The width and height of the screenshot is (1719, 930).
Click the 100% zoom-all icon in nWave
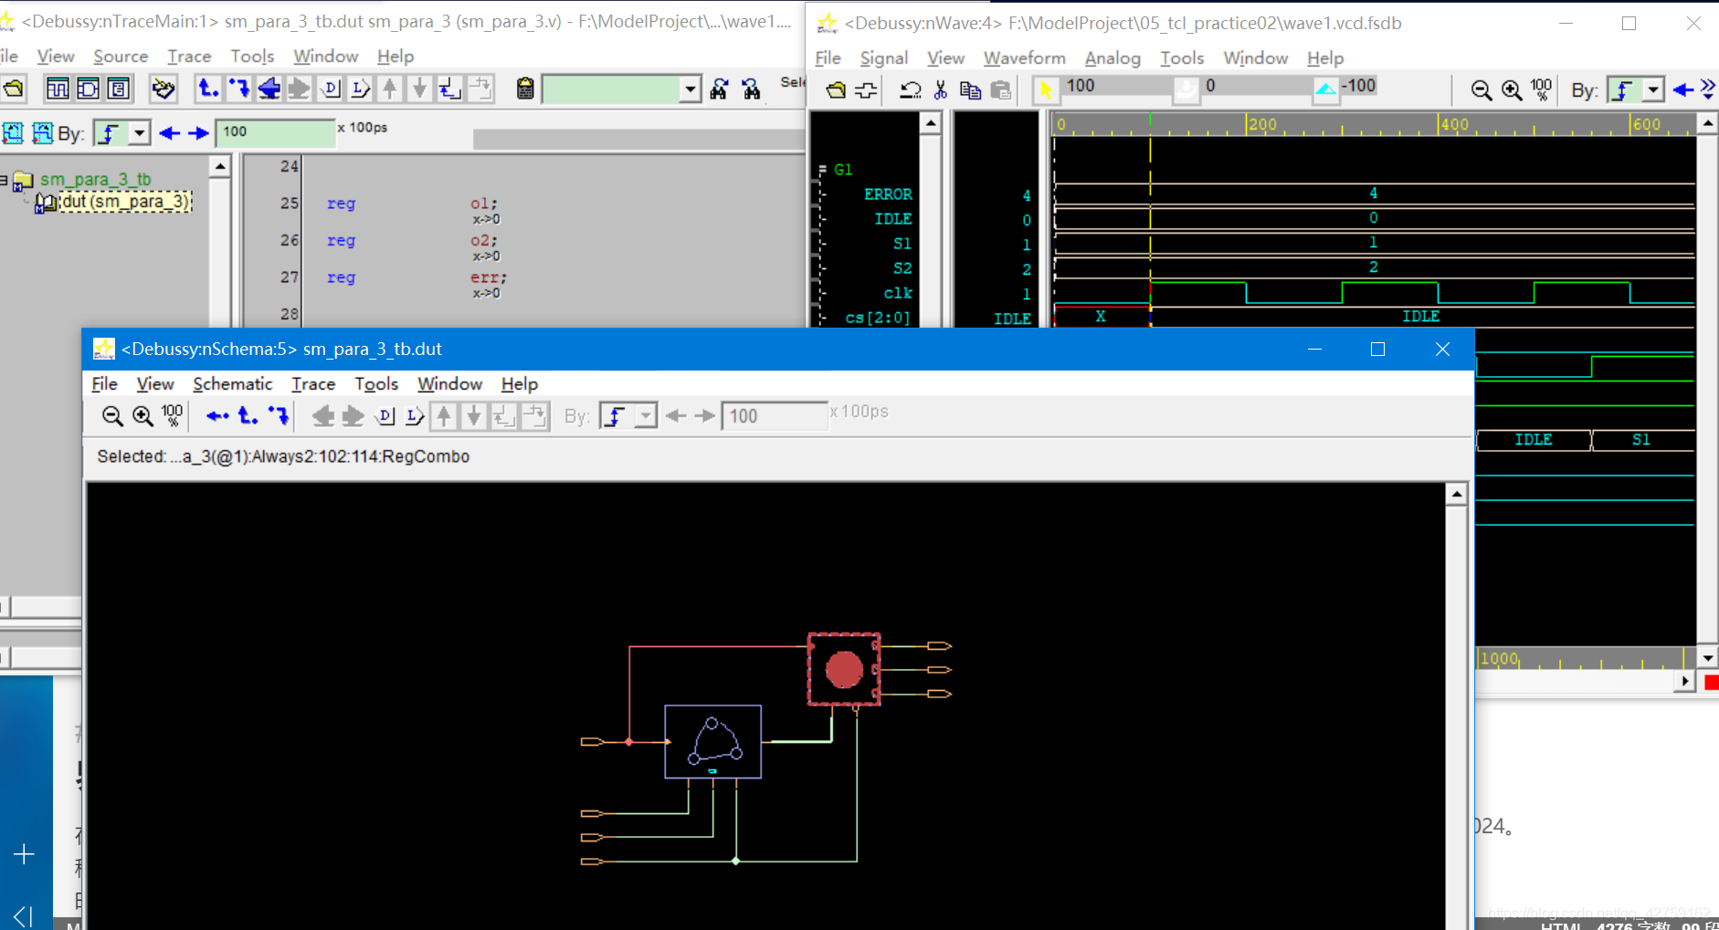point(1542,89)
